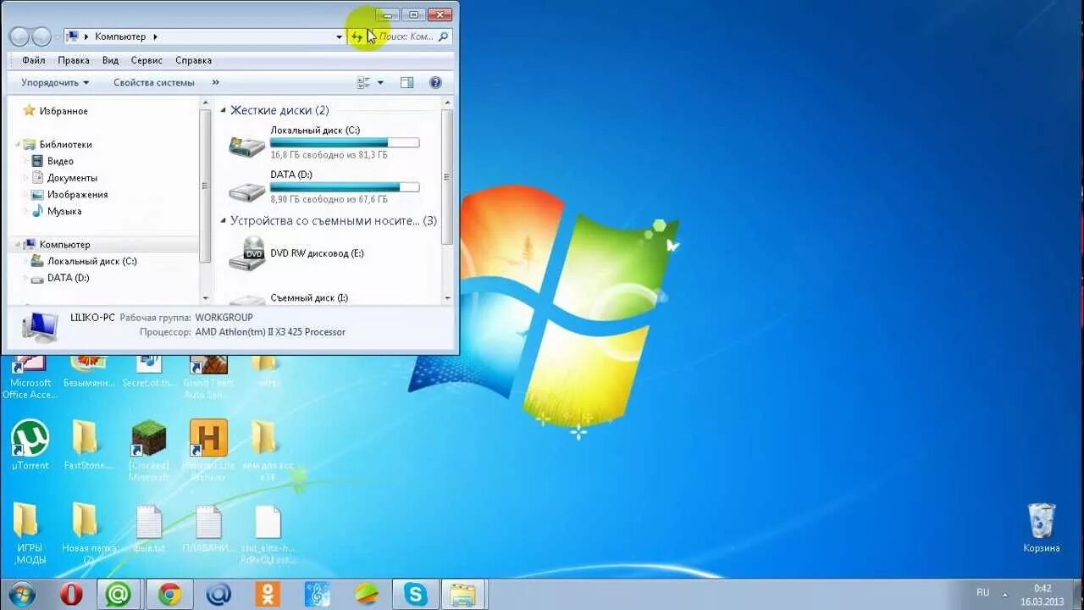Collapse the Библиотеки tree node
The height and width of the screenshot is (610, 1084).
pos(17,144)
